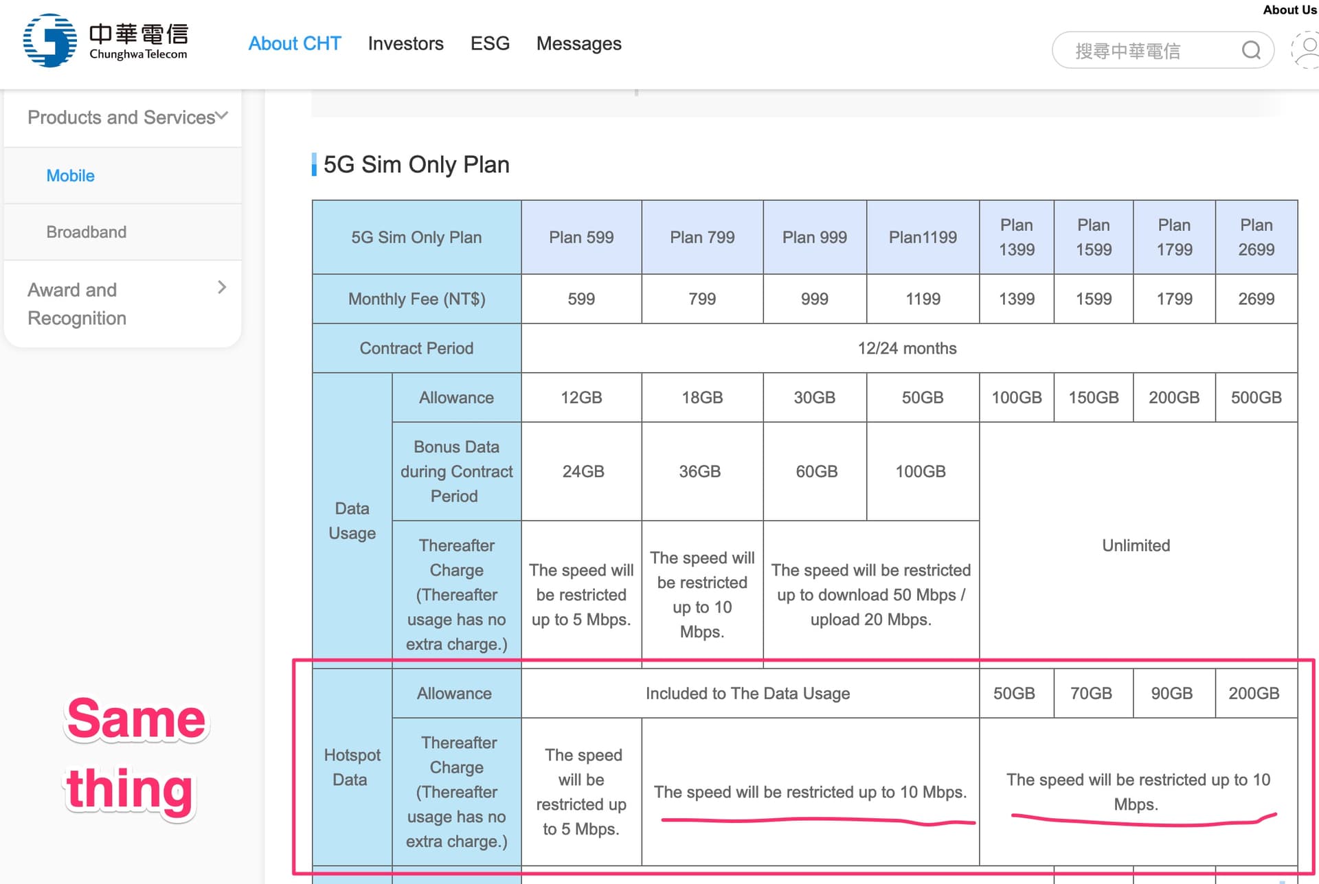Open the Investors menu
Viewport: 1319px width, 884px height.
pos(405,43)
